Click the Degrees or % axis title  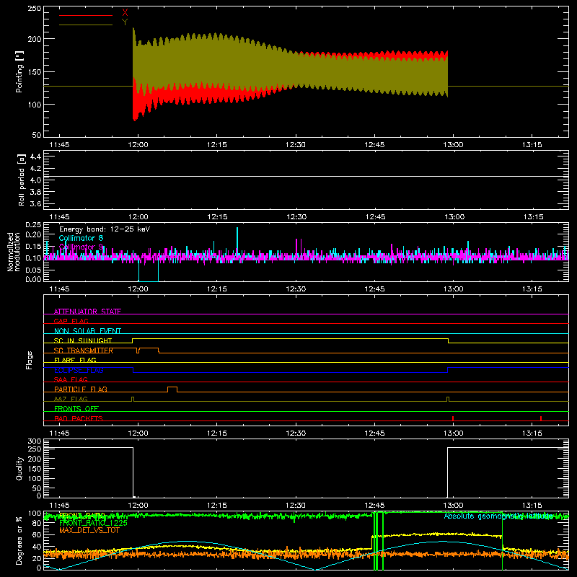[19, 540]
